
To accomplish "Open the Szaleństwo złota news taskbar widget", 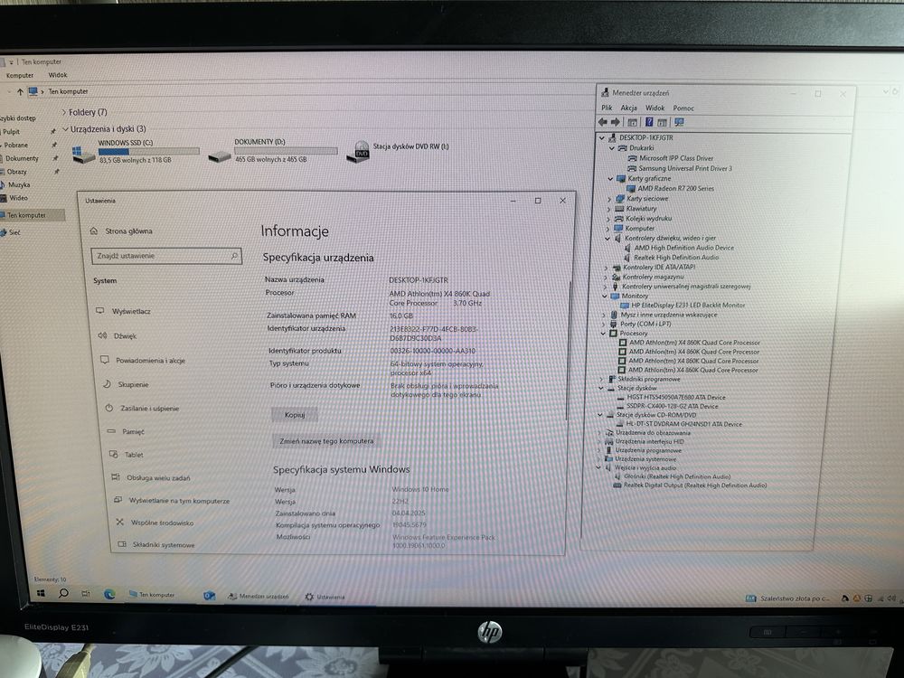I will pos(787,598).
